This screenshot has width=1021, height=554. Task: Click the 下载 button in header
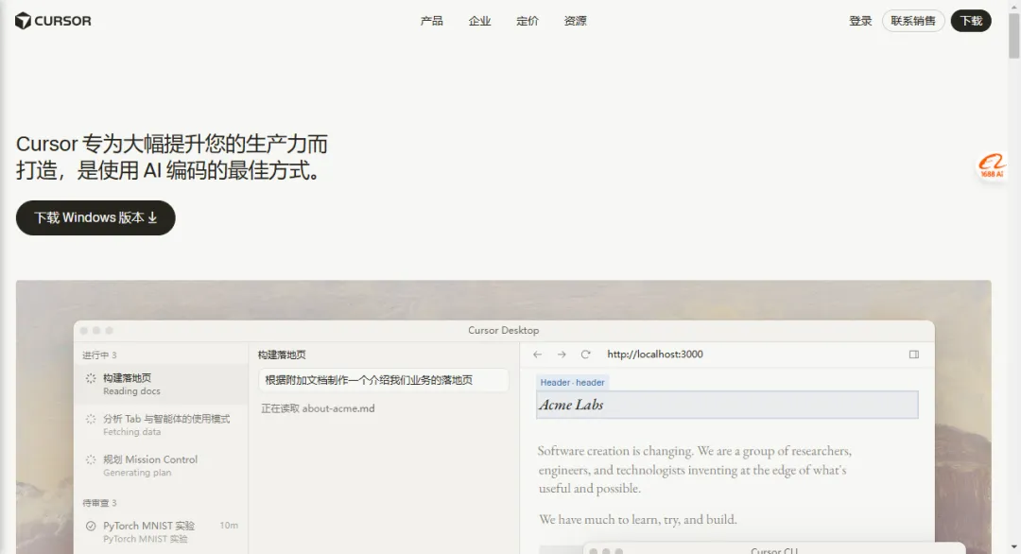point(971,21)
